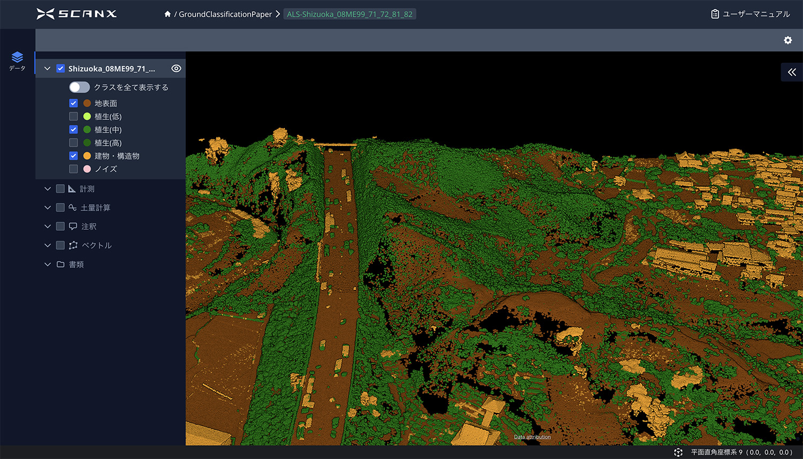Uncheck the 地表面 class checkbox

pos(73,103)
